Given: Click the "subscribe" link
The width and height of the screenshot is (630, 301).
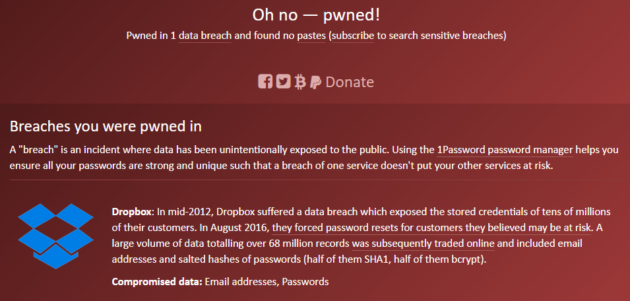Looking at the screenshot, I should click(x=353, y=34).
